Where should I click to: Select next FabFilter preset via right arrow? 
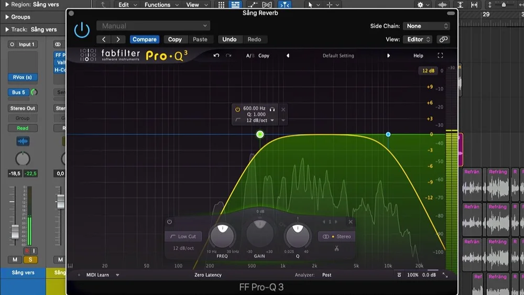pyautogui.click(x=388, y=56)
